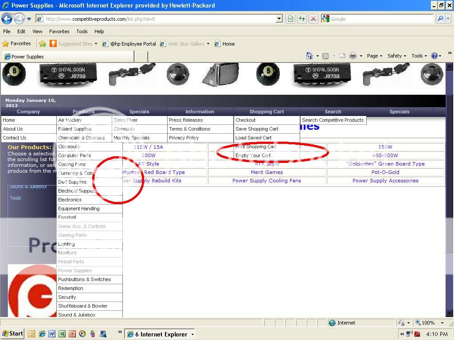Open the Safety dropdown menu
The height and width of the screenshot is (340, 454).
397,56
